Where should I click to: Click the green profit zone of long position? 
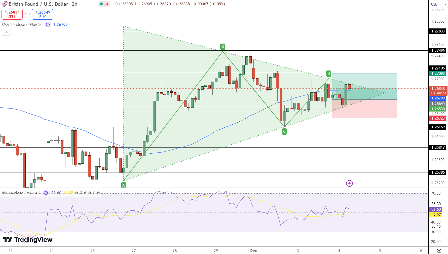click(x=365, y=86)
